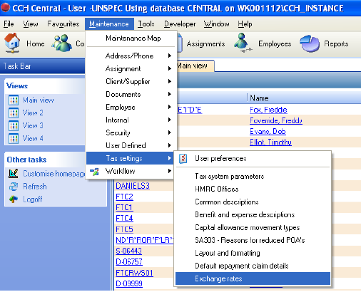
Task: Click the Assignments toolbar label
Action: [x=205, y=44]
